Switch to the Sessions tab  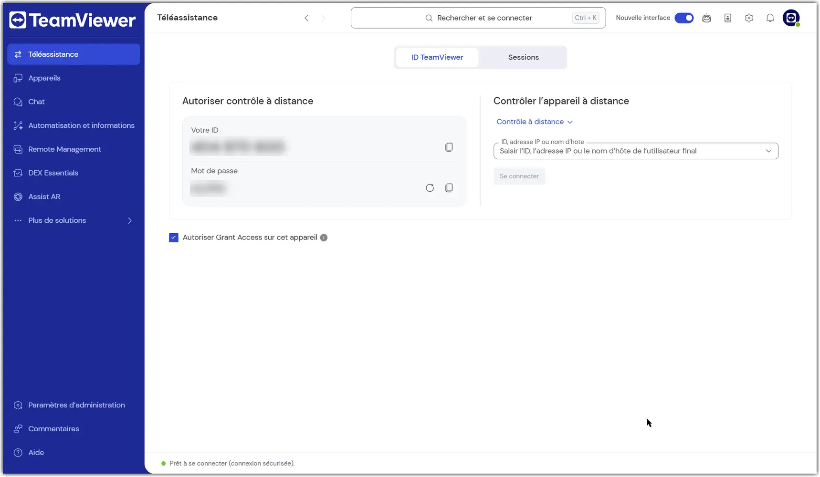click(524, 57)
